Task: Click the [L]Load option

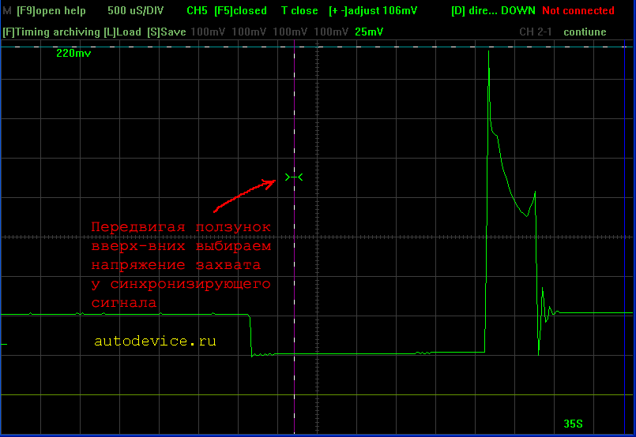Action: [x=122, y=32]
